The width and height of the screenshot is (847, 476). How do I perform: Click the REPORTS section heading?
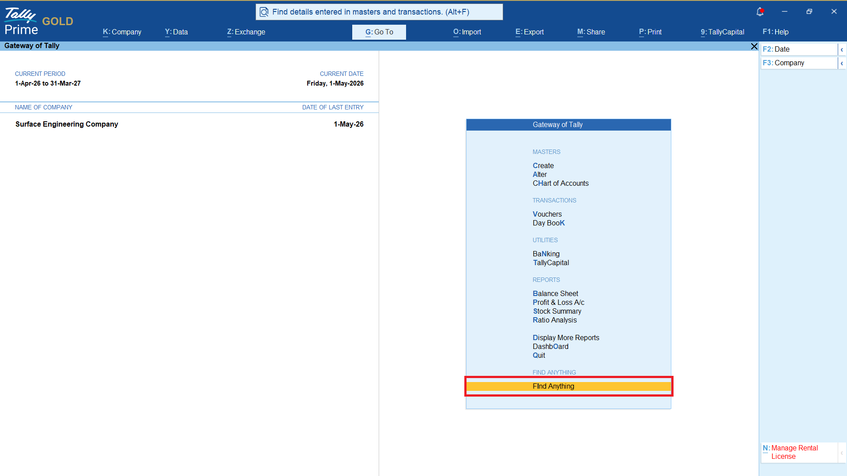(x=546, y=280)
